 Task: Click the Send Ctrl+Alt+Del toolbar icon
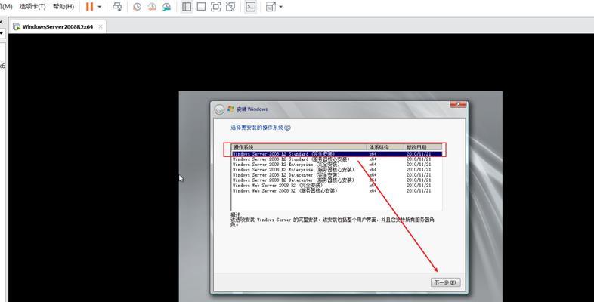click(117, 7)
